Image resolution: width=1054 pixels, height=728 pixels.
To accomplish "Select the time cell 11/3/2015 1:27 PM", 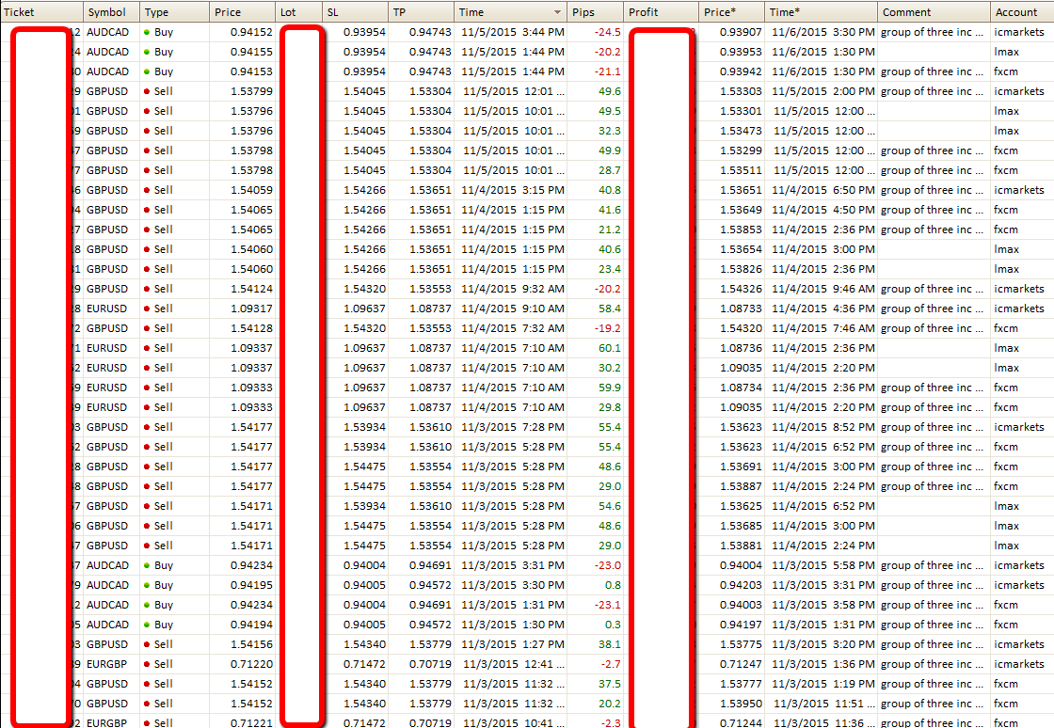I will pos(512,644).
